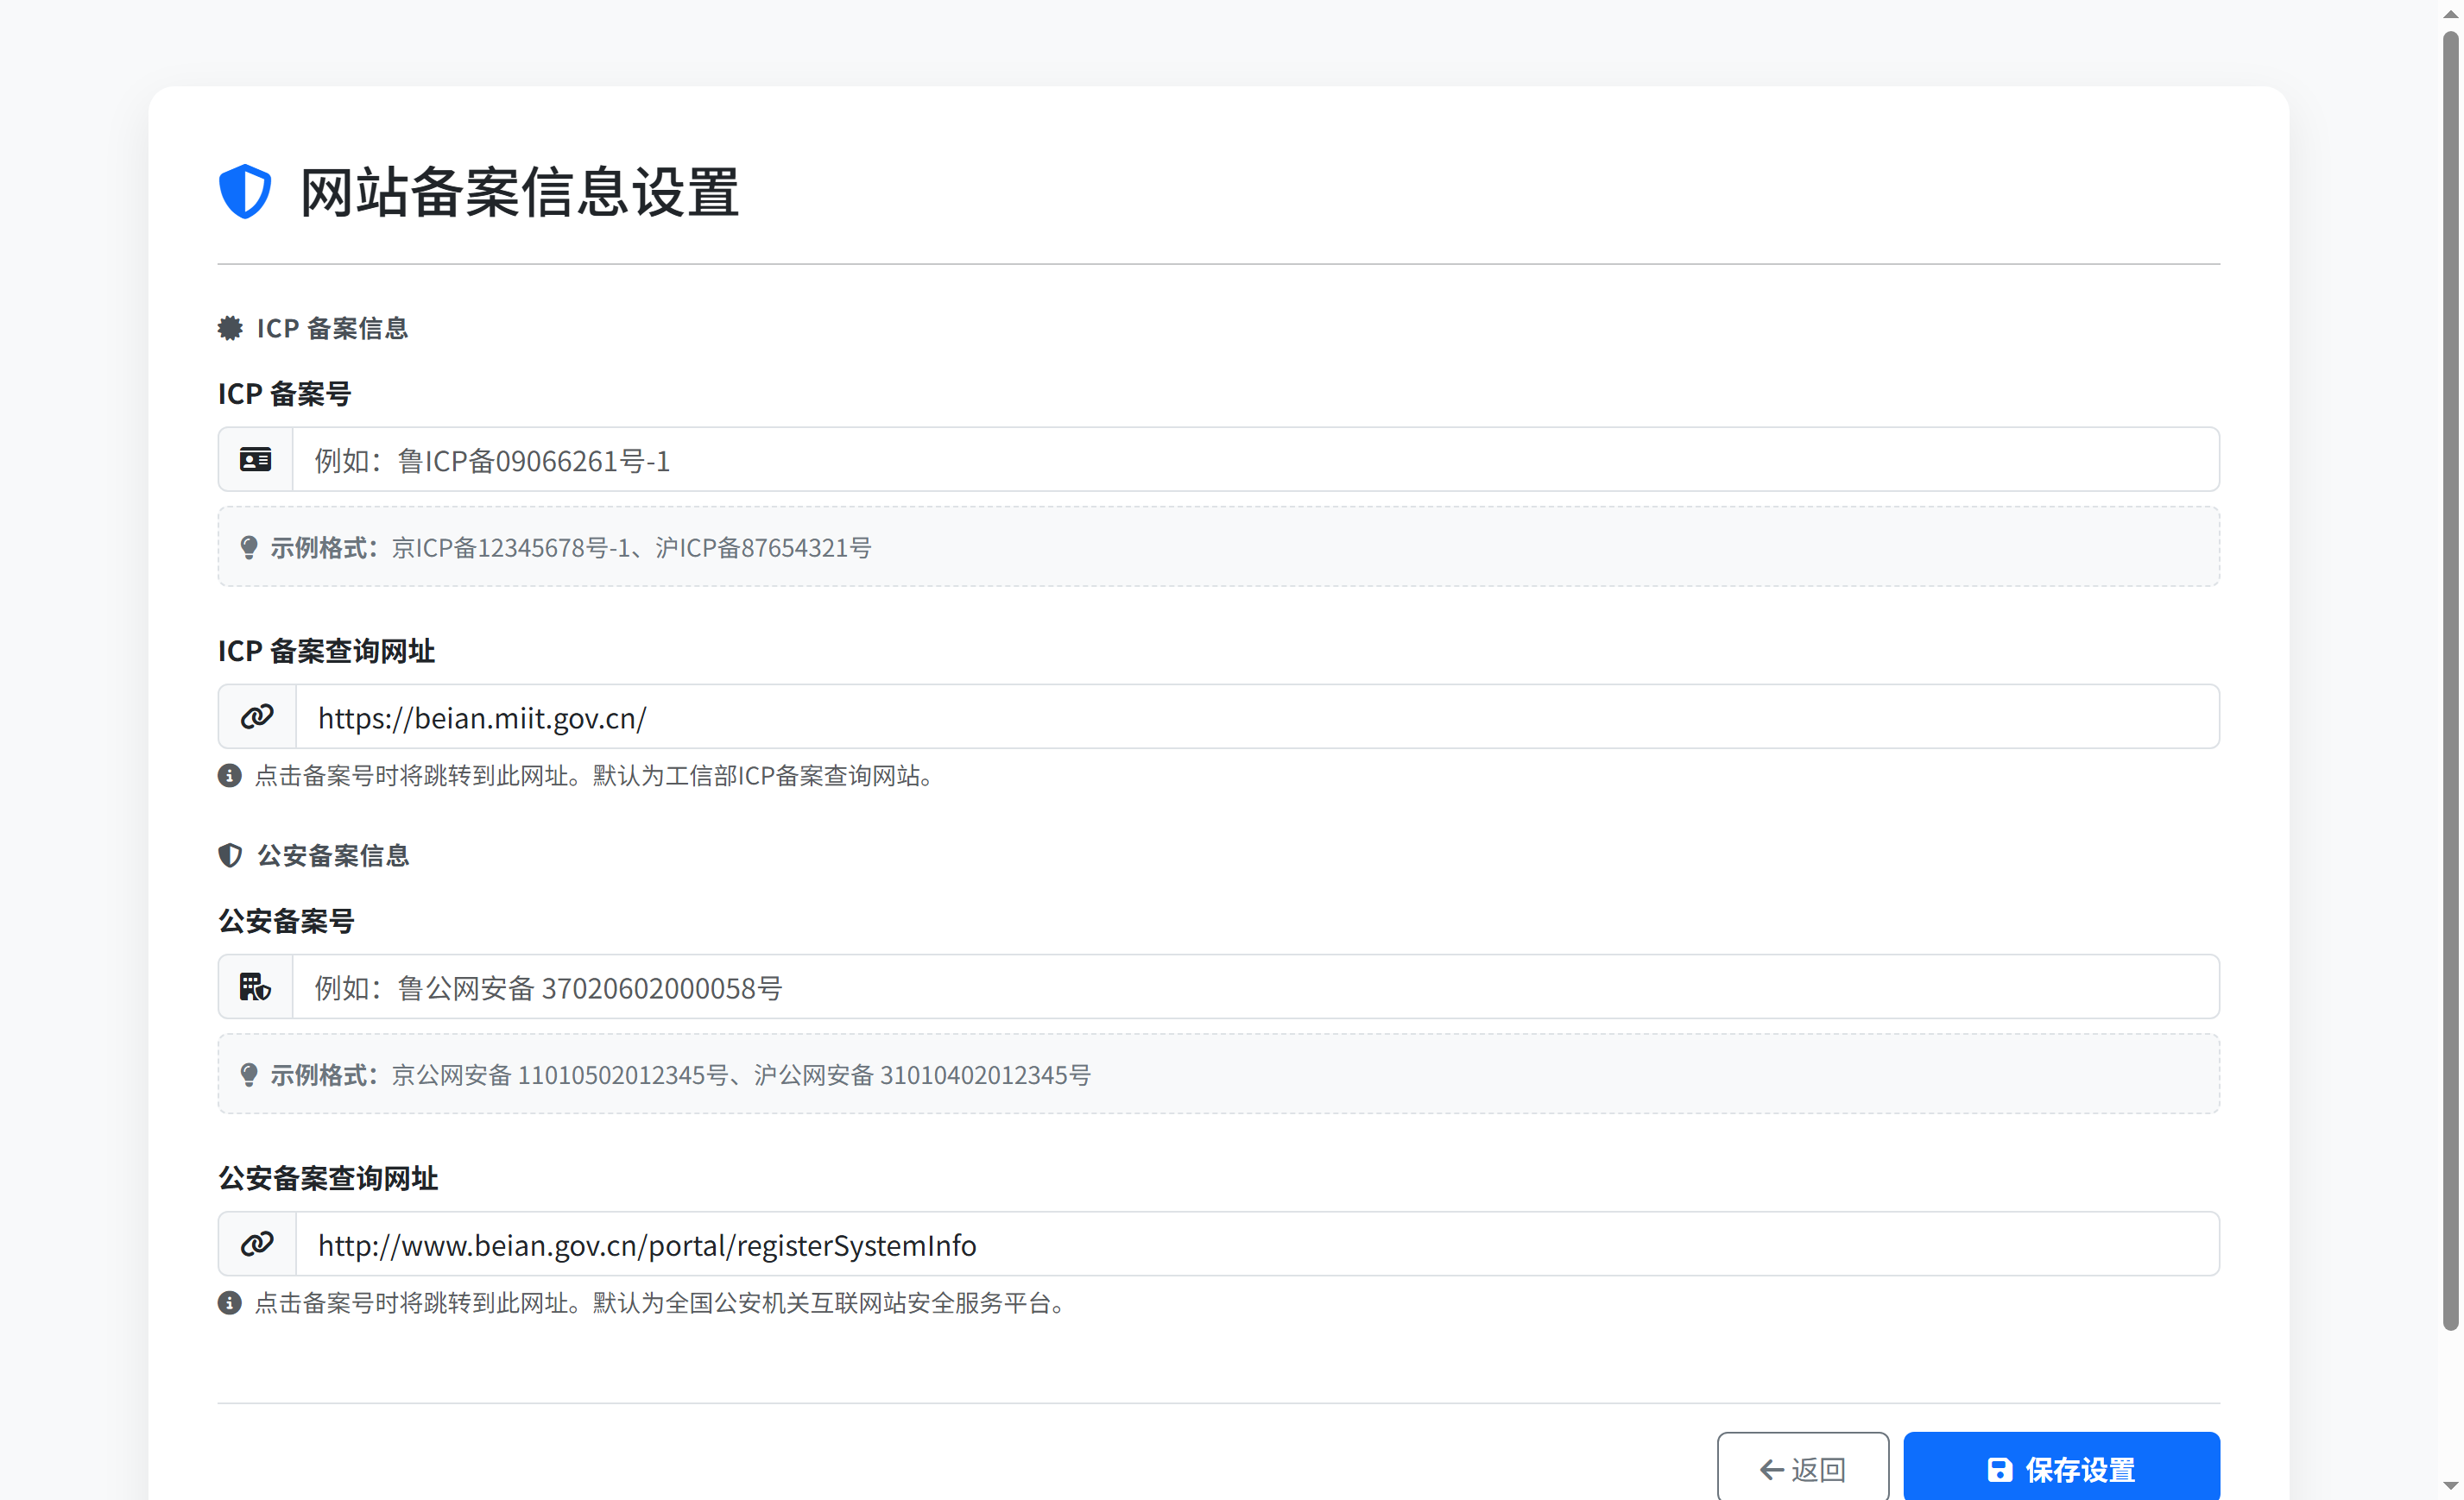Click the lightbulb icon in ICP 示例格式 tip

coord(248,546)
